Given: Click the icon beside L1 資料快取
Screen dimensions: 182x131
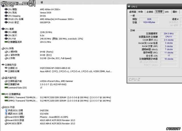Looking at the screenshot, I should click(x=6, y=55).
